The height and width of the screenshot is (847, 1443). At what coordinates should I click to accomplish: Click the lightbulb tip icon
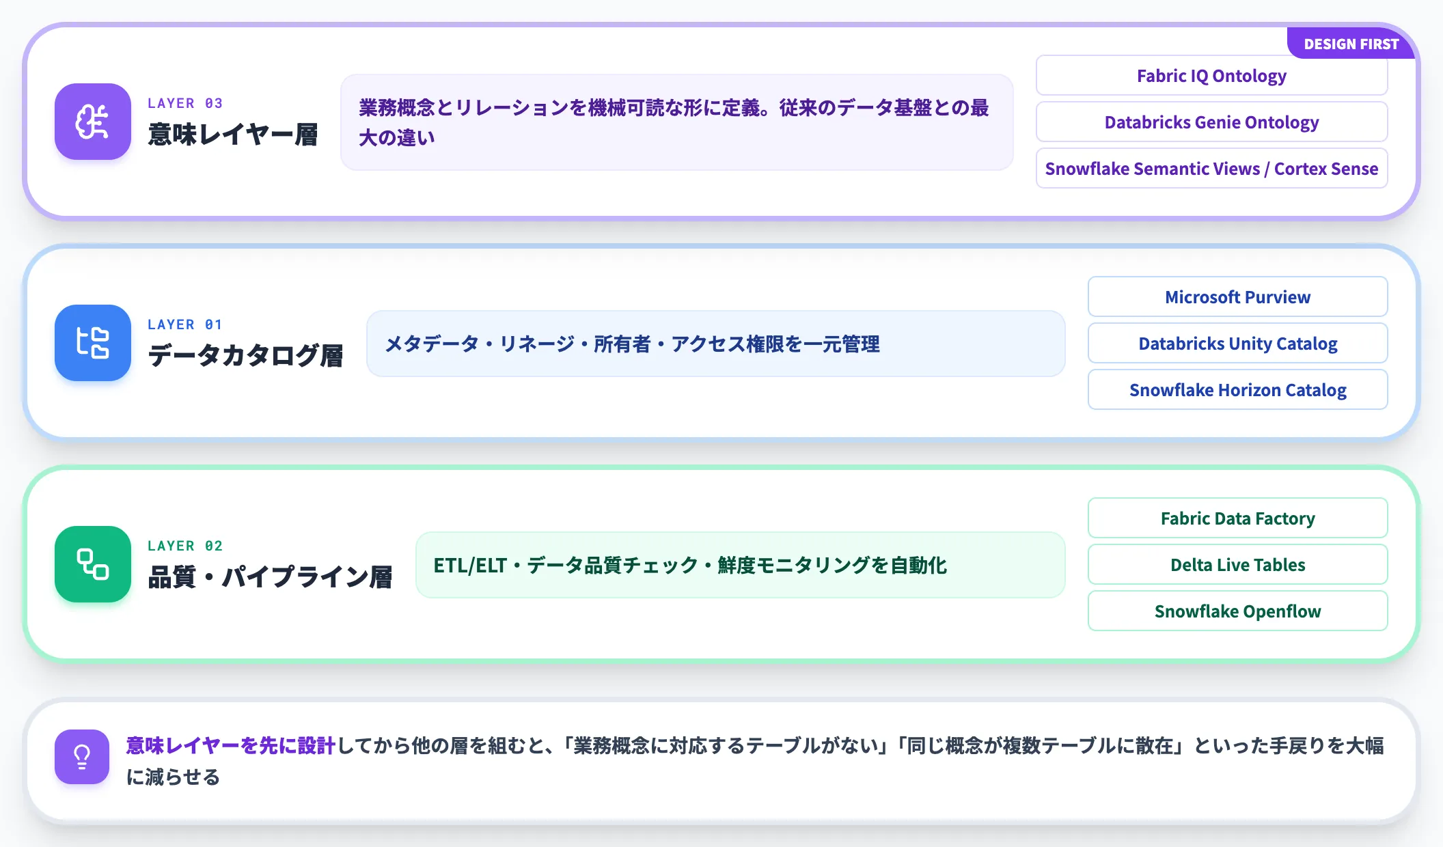coord(82,757)
